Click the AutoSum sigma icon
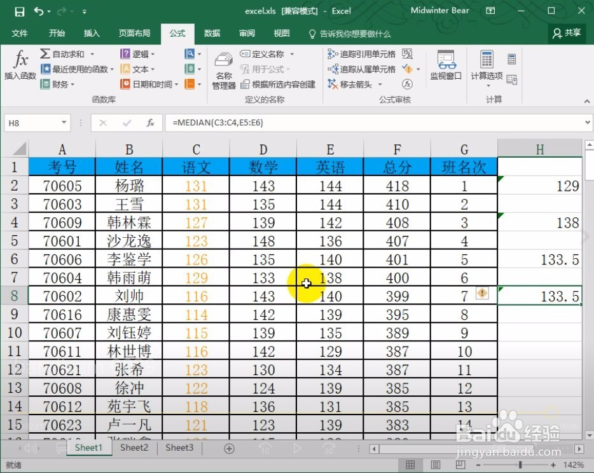The height and width of the screenshot is (473, 594). tap(45, 54)
